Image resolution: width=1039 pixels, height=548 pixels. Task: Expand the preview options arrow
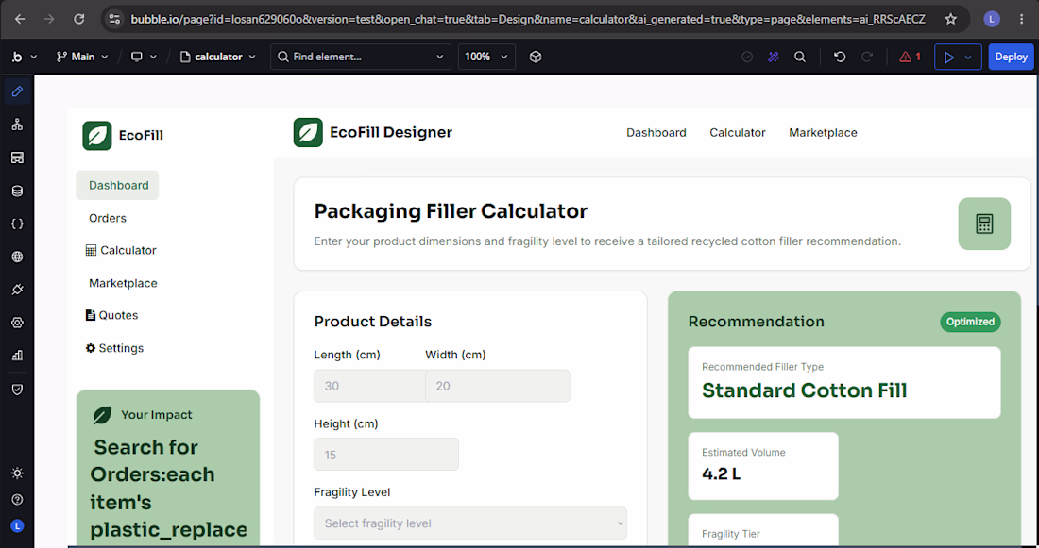[969, 57]
